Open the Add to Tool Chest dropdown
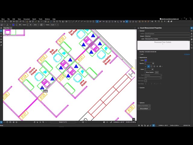 [144, 106]
